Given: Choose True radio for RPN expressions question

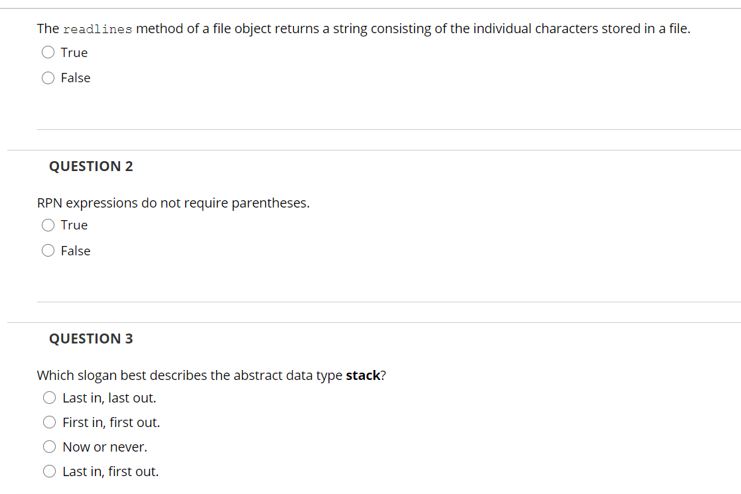Looking at the screenshot, I should (x=48, y=225).
